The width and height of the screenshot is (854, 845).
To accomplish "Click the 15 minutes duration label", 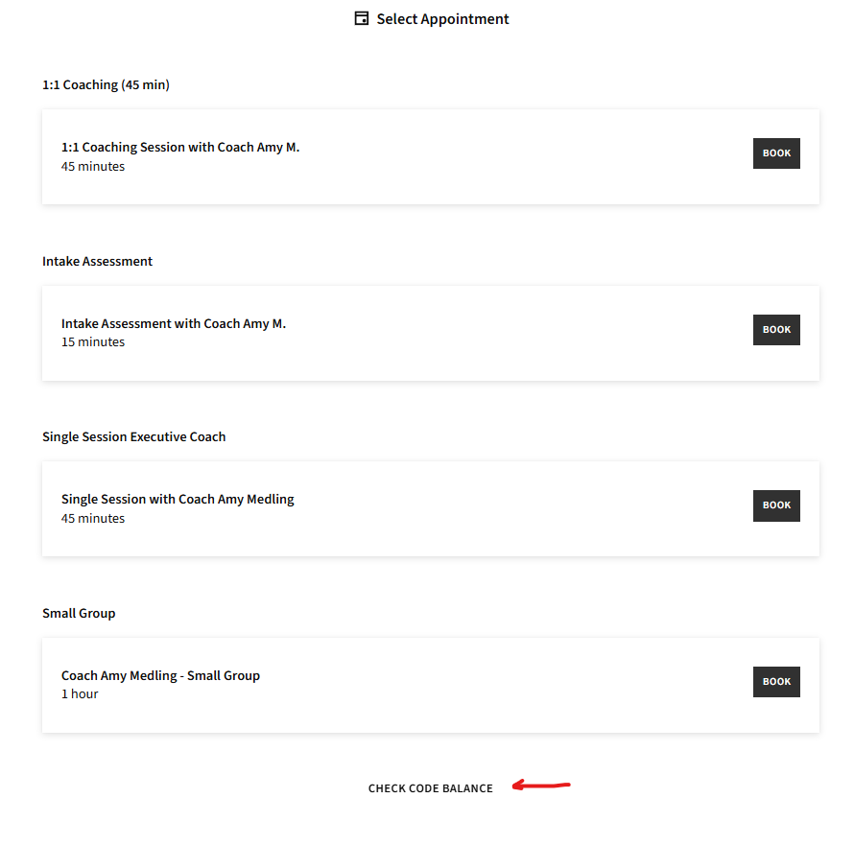I will [x=93, y=341].
